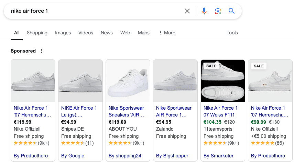Open the €119.99 Nike Offiziell shoe thumbnail
Viewport: 294px width, 166px height.
point(33,81)
